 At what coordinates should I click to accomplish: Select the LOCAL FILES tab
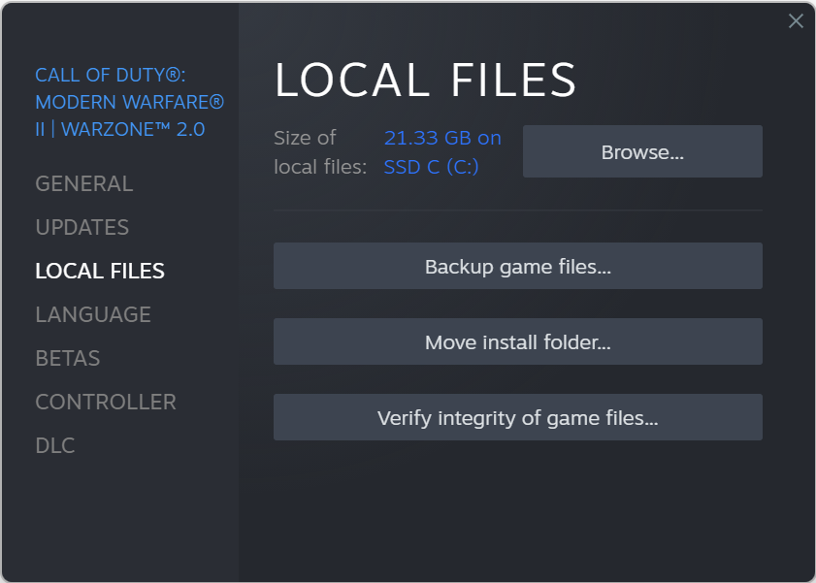coord(100,271)
